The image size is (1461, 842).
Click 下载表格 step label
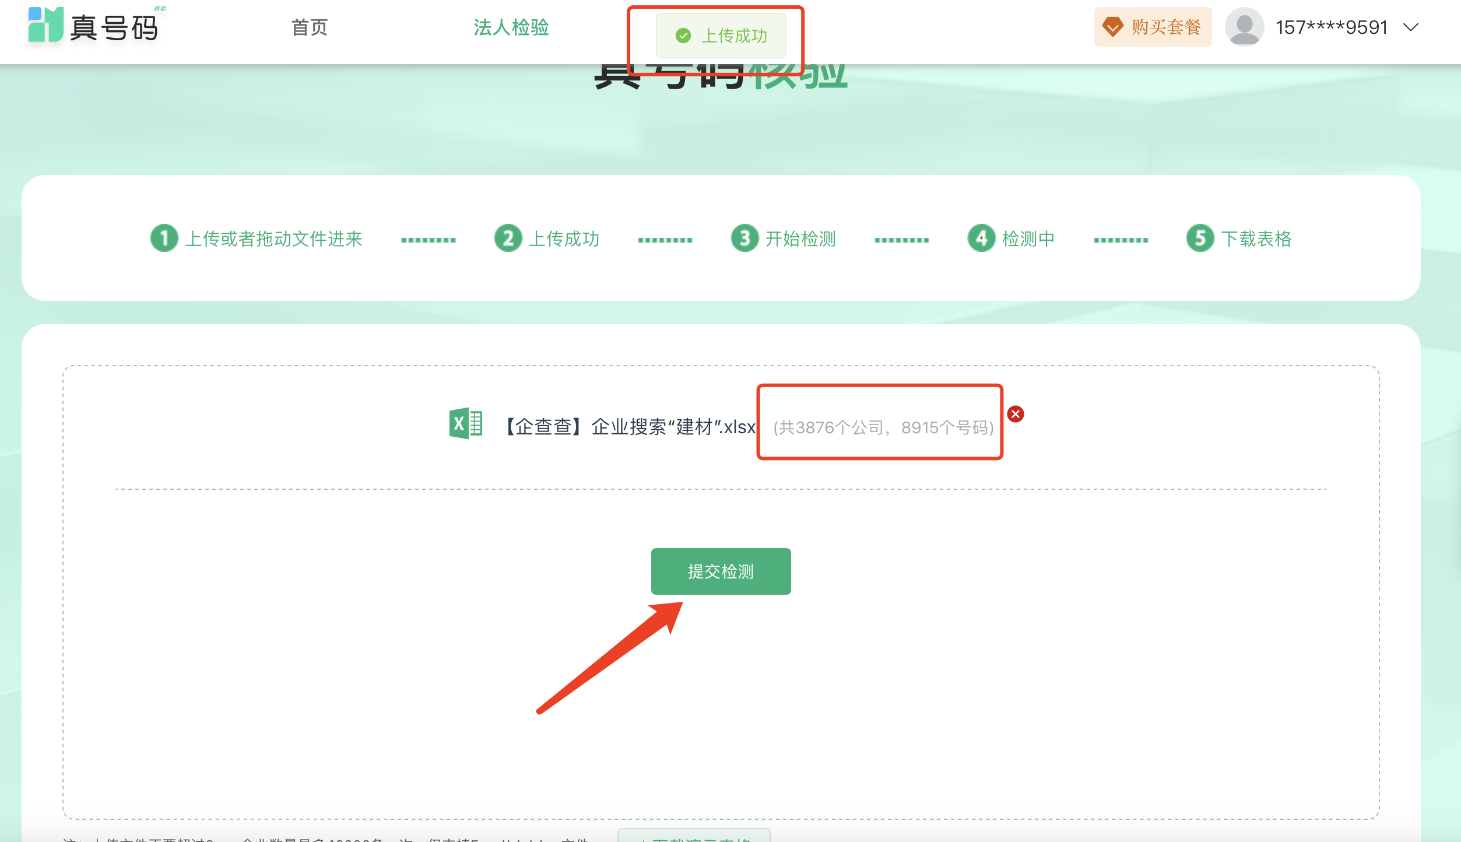[1256, 238]
